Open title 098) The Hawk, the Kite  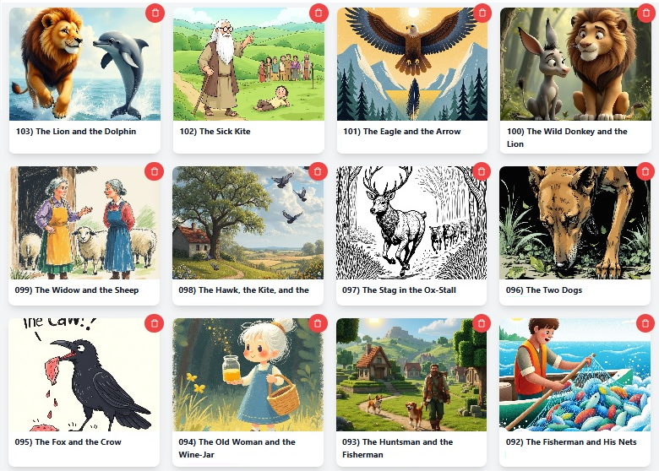pyautogui.click(x=244, y=290)
